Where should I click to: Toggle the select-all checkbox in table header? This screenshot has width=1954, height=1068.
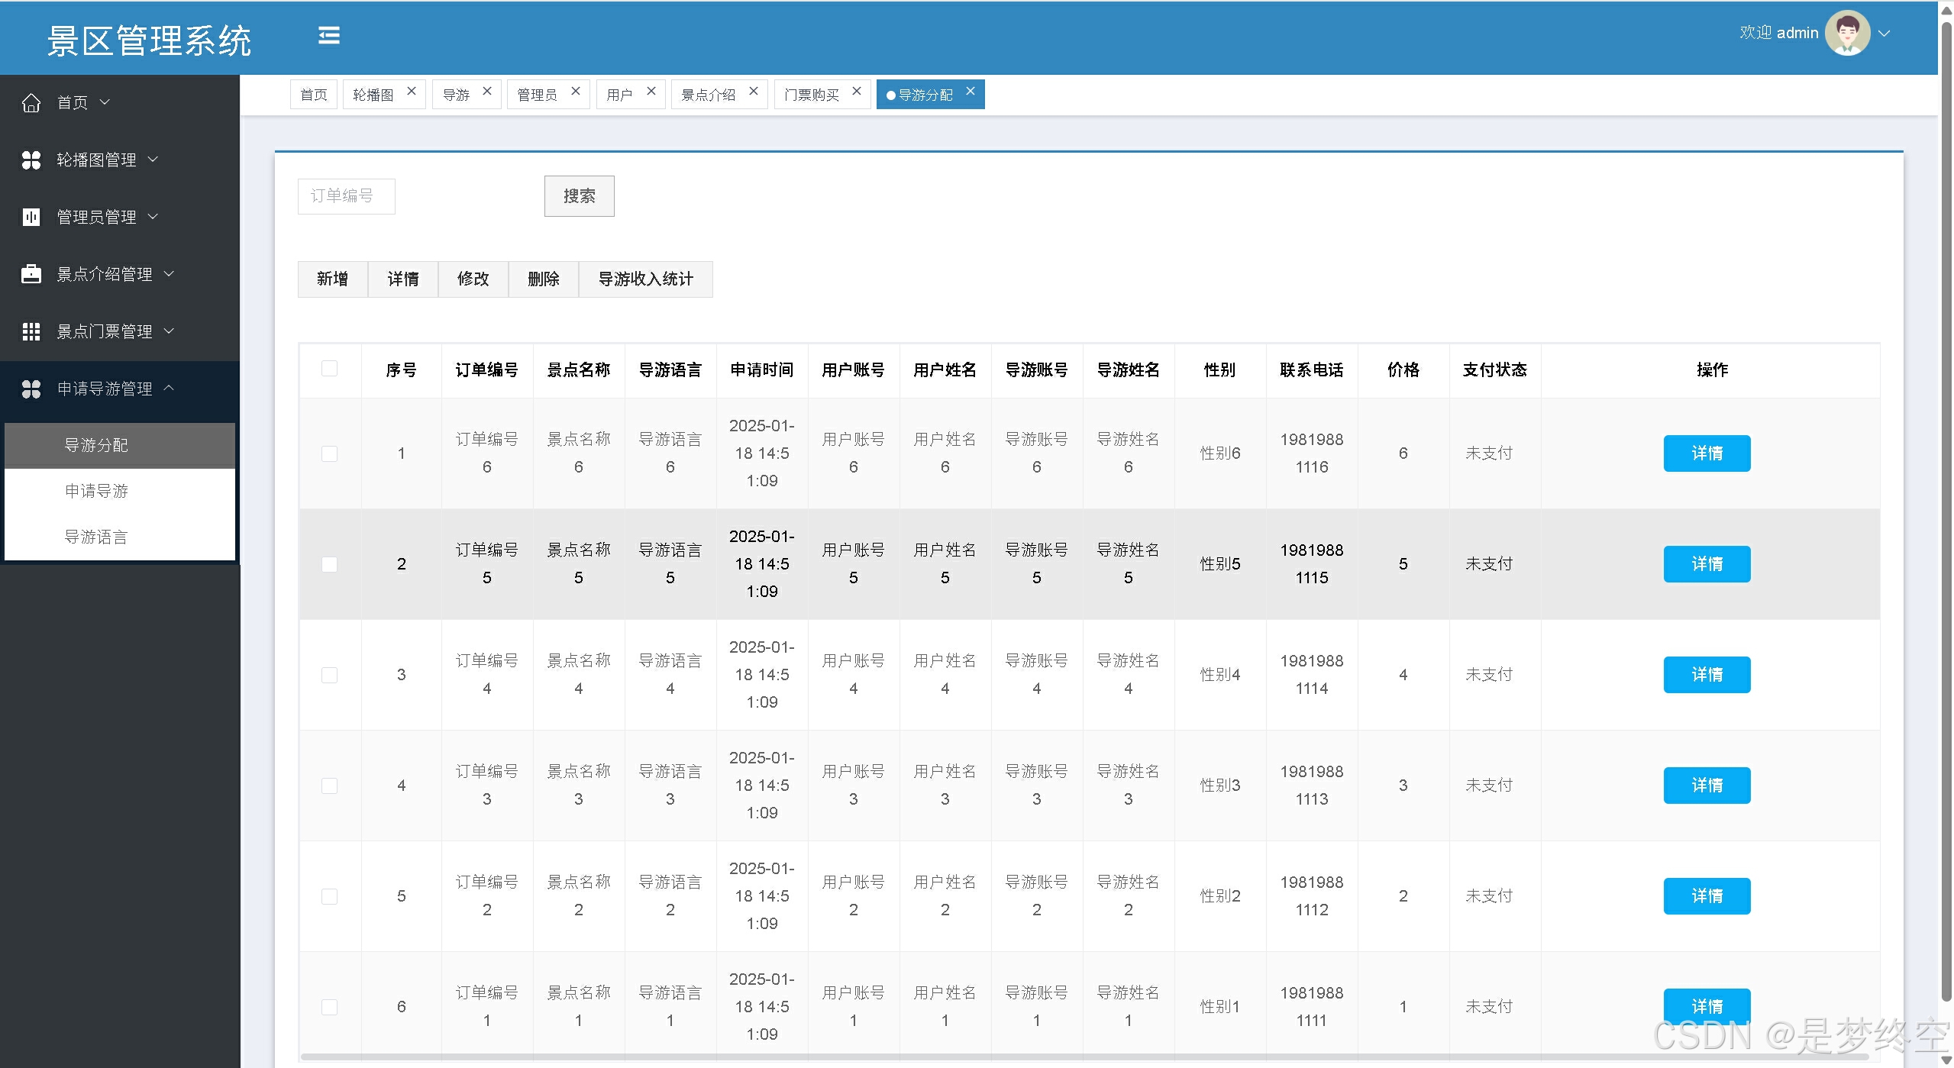(330, 369)
